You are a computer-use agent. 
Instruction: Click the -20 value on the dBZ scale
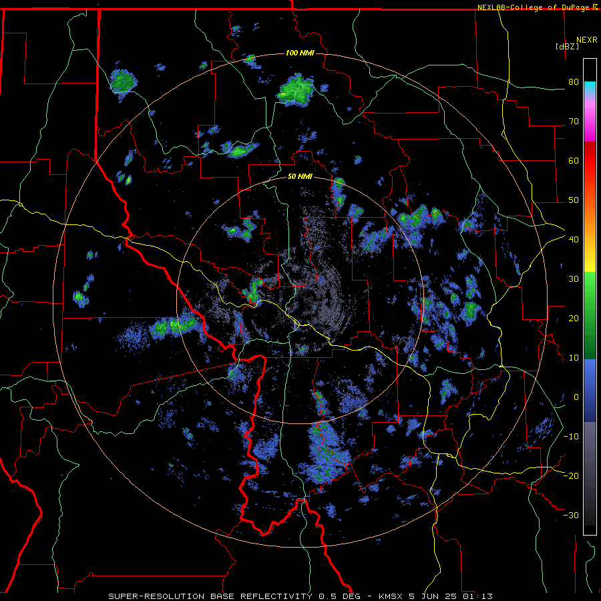571,476
